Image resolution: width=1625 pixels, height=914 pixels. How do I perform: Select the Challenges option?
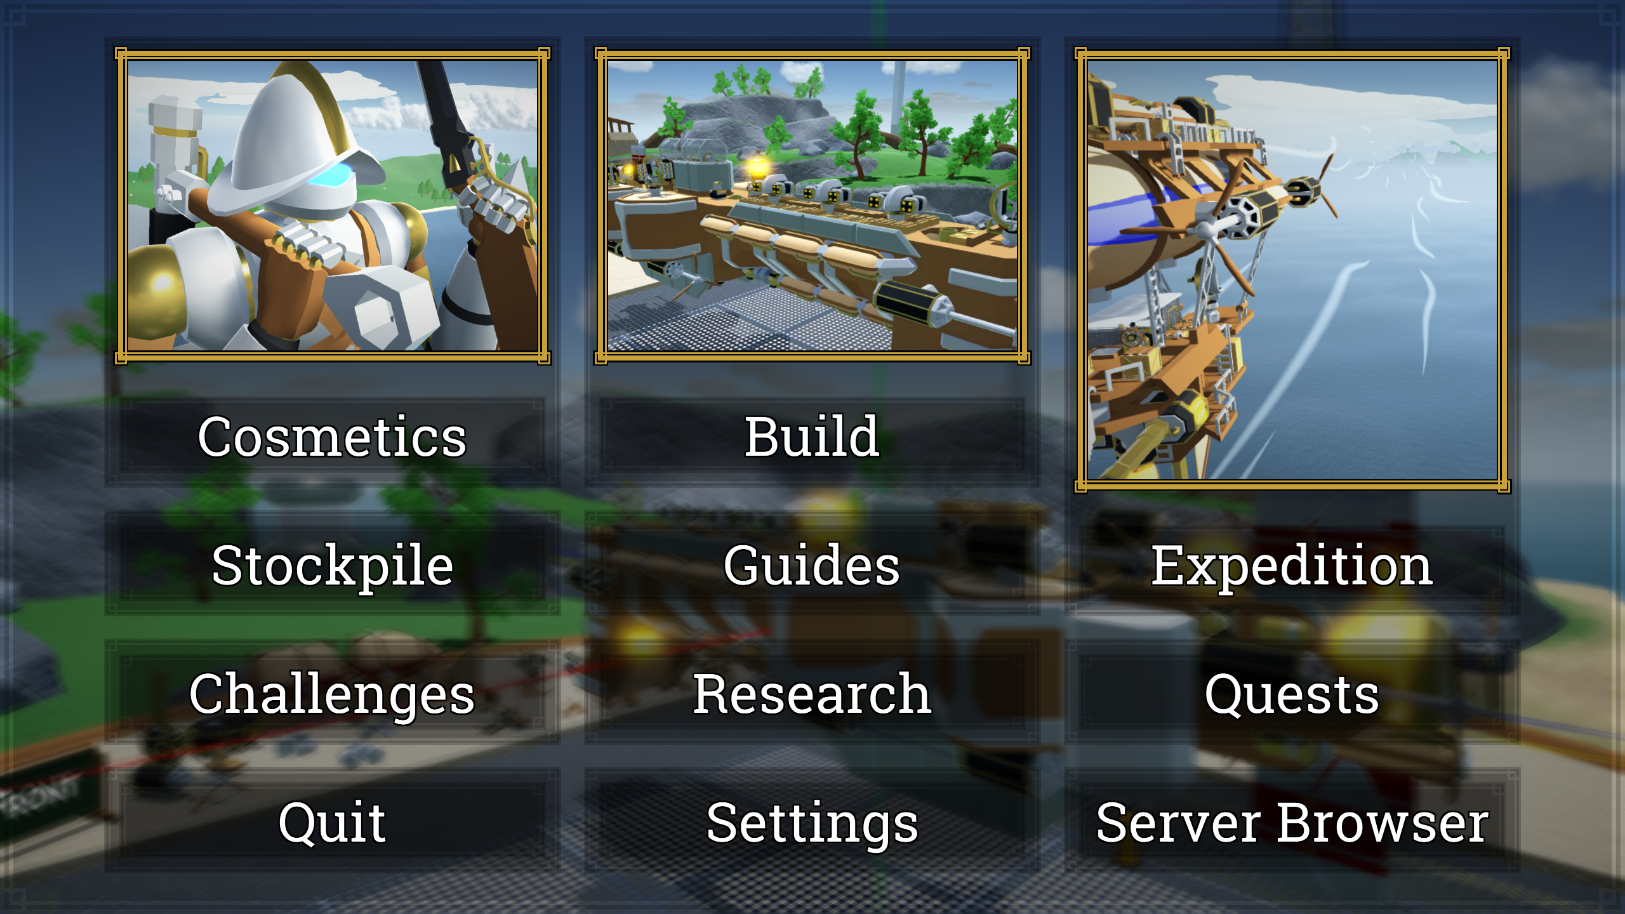point(332,693)
